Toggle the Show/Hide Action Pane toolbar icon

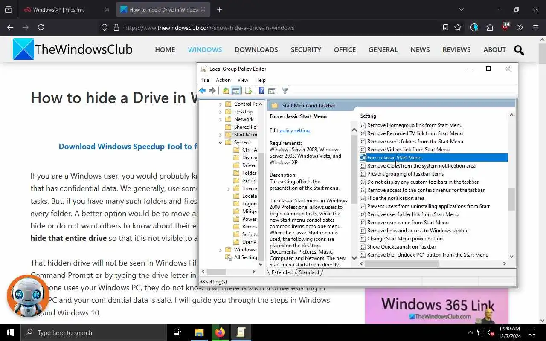pyautogui.click(x=271, y=90)
